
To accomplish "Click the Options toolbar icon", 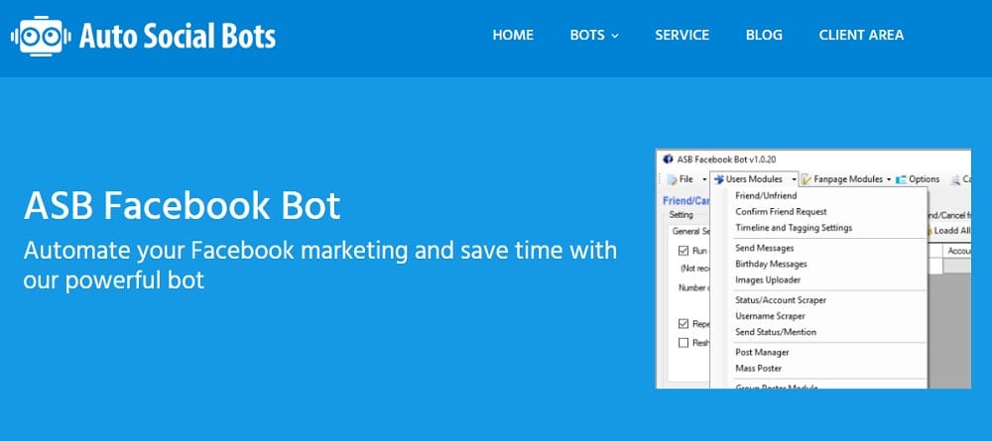I will point(901,180).
